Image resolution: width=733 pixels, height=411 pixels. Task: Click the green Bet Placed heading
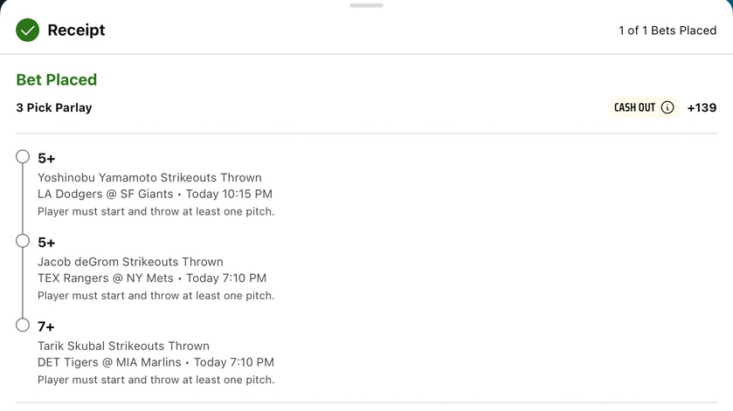(57, 80)
